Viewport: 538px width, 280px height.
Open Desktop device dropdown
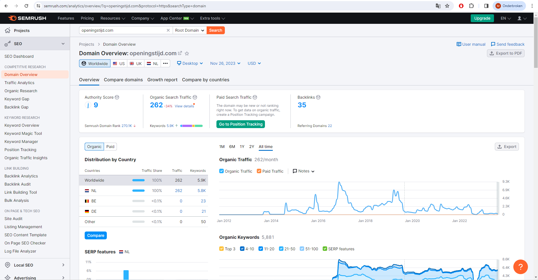click(x=190, y=63)
